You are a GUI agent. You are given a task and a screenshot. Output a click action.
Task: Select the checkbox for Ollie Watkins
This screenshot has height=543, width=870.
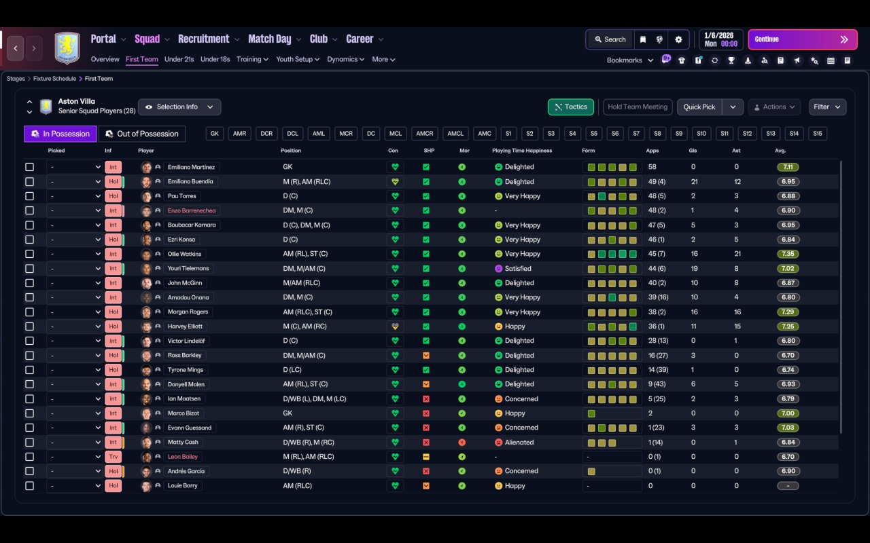point(29,254)
